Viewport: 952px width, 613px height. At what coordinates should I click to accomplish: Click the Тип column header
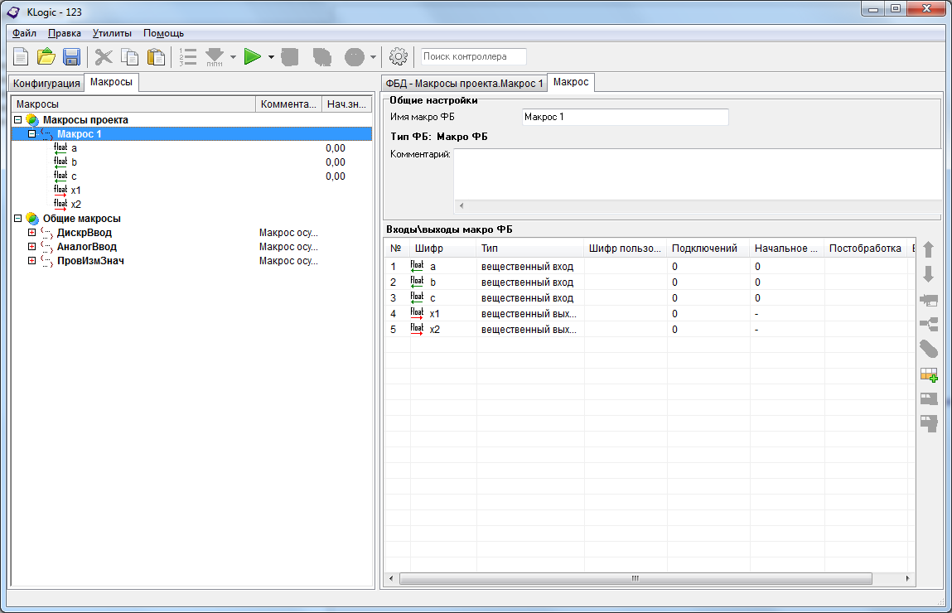pyautogui.click(x=530, y=249)
